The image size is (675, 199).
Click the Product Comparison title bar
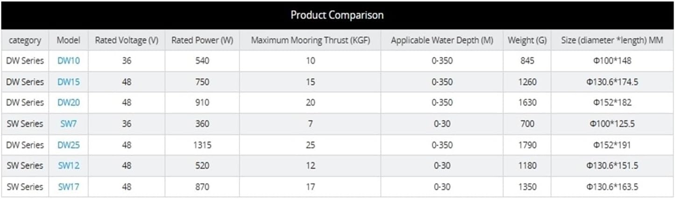(x=337, y=15)
